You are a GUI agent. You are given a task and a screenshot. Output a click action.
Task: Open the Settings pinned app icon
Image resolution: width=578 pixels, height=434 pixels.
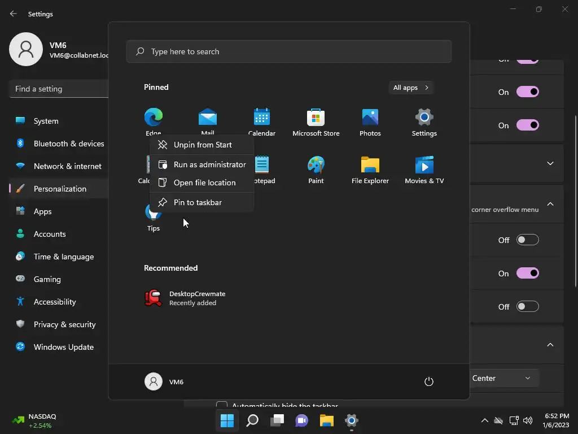(x=424, y=122)
